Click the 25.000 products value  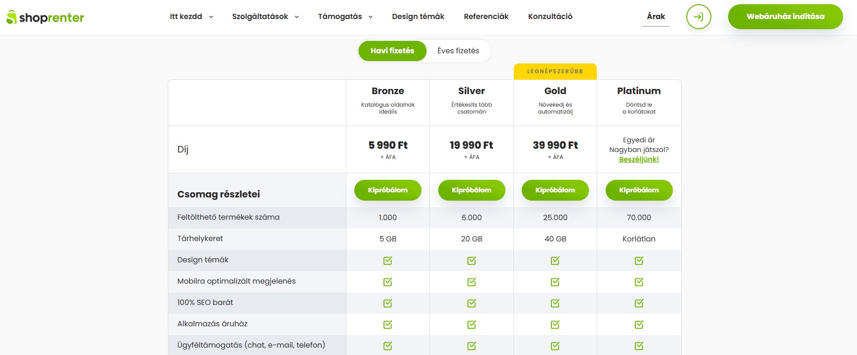tap(555, 217)
